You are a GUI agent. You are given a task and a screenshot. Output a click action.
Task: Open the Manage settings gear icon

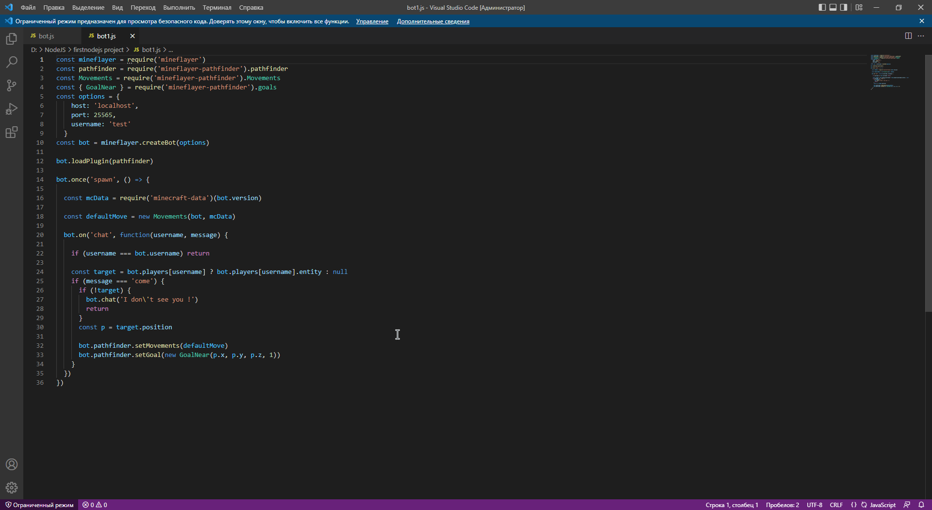tap(11, 488)
